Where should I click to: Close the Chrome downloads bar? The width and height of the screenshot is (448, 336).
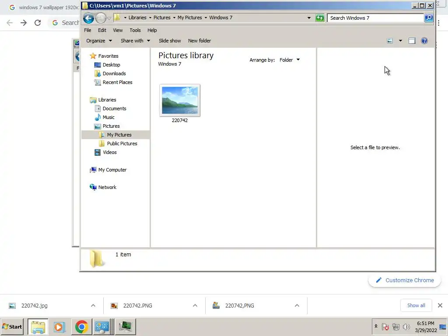(440, 305)
